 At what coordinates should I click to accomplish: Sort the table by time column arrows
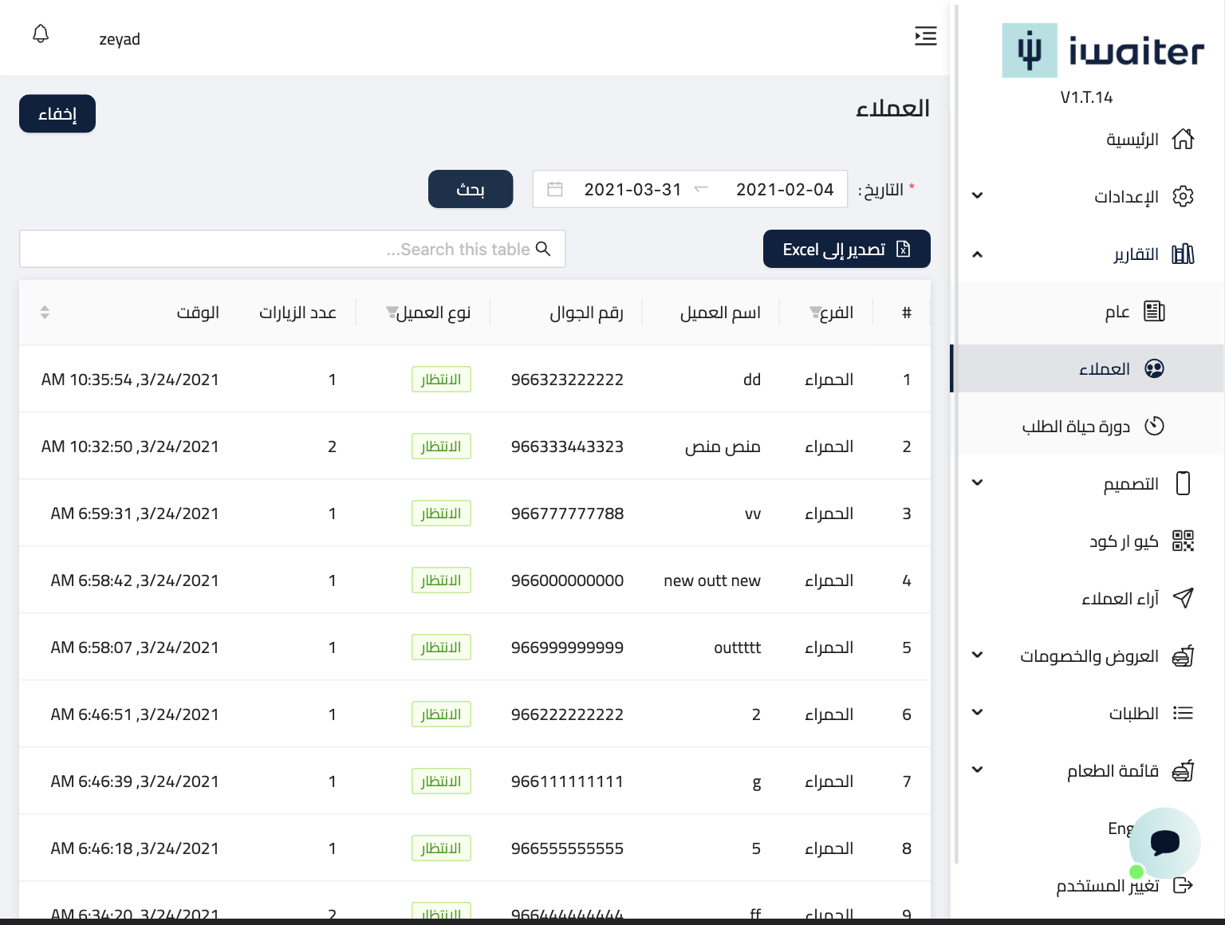(45, 313)
